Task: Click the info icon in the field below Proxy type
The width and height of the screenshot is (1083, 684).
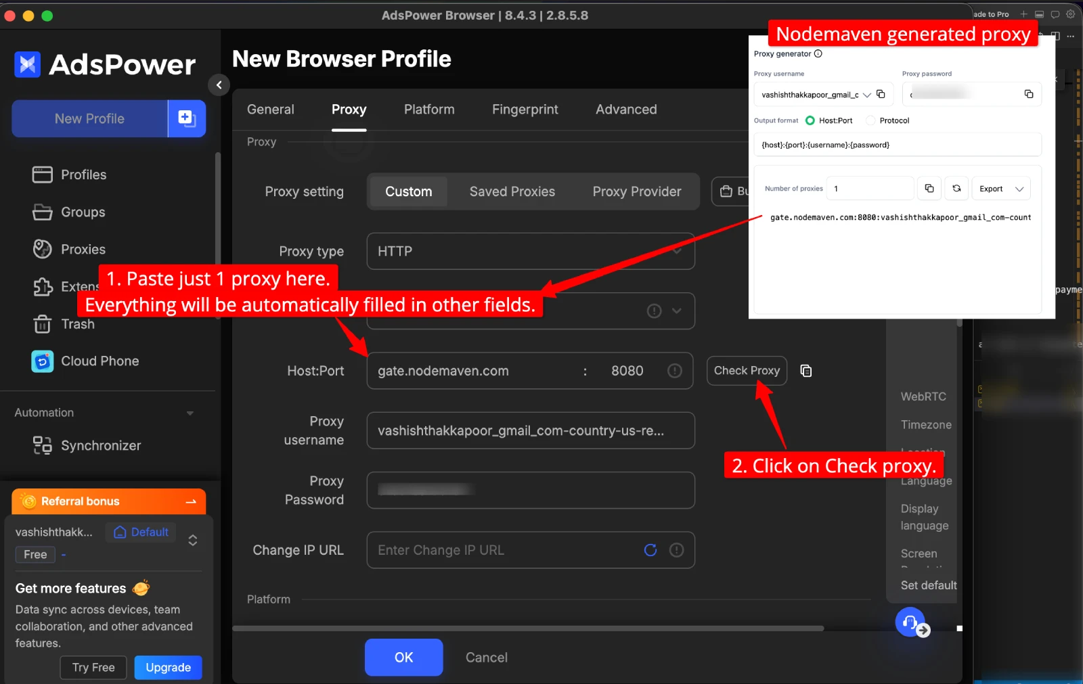Action: 654,311
